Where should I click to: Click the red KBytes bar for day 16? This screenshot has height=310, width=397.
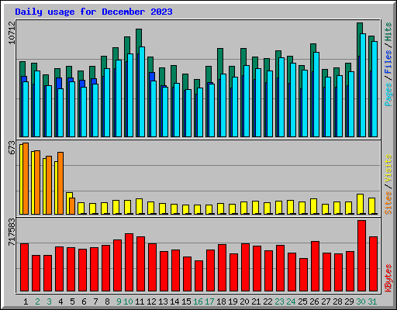(x=198, y=276)
